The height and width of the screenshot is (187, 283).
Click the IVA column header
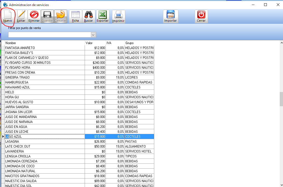[x=115, y=43]
